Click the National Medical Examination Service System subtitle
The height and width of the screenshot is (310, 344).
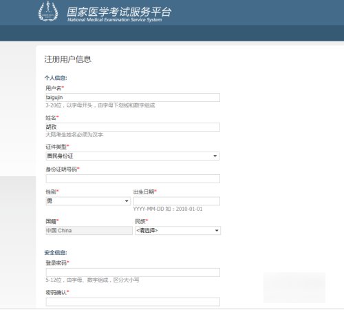tap(115, 20)
